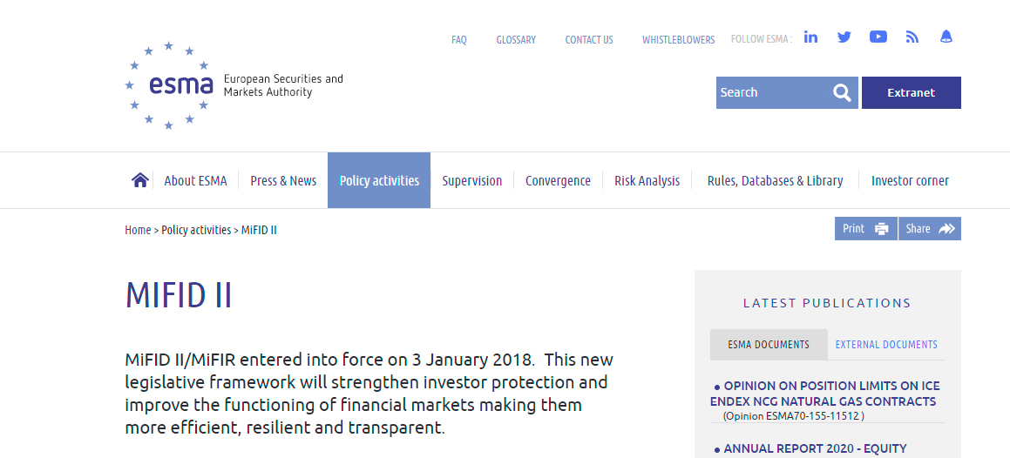Open the Extranet button

pyautogui.click(x=911, y=93)
